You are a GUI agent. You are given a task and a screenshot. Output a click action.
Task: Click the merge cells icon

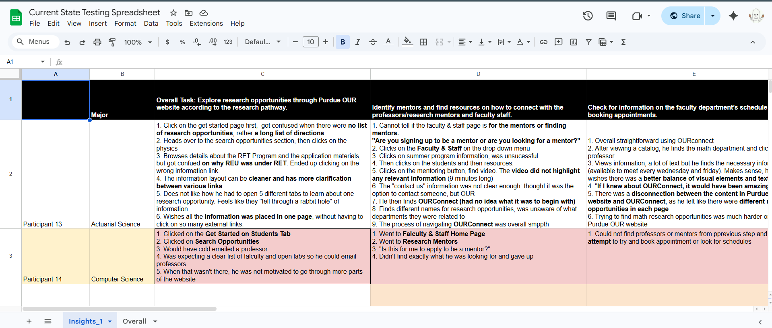[439, 42]
